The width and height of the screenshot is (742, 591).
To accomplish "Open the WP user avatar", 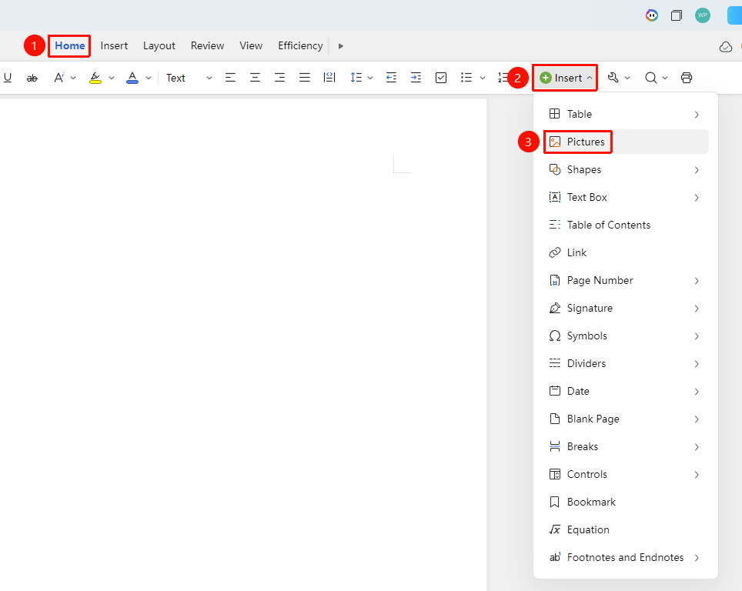I will [x=703, y=15].
